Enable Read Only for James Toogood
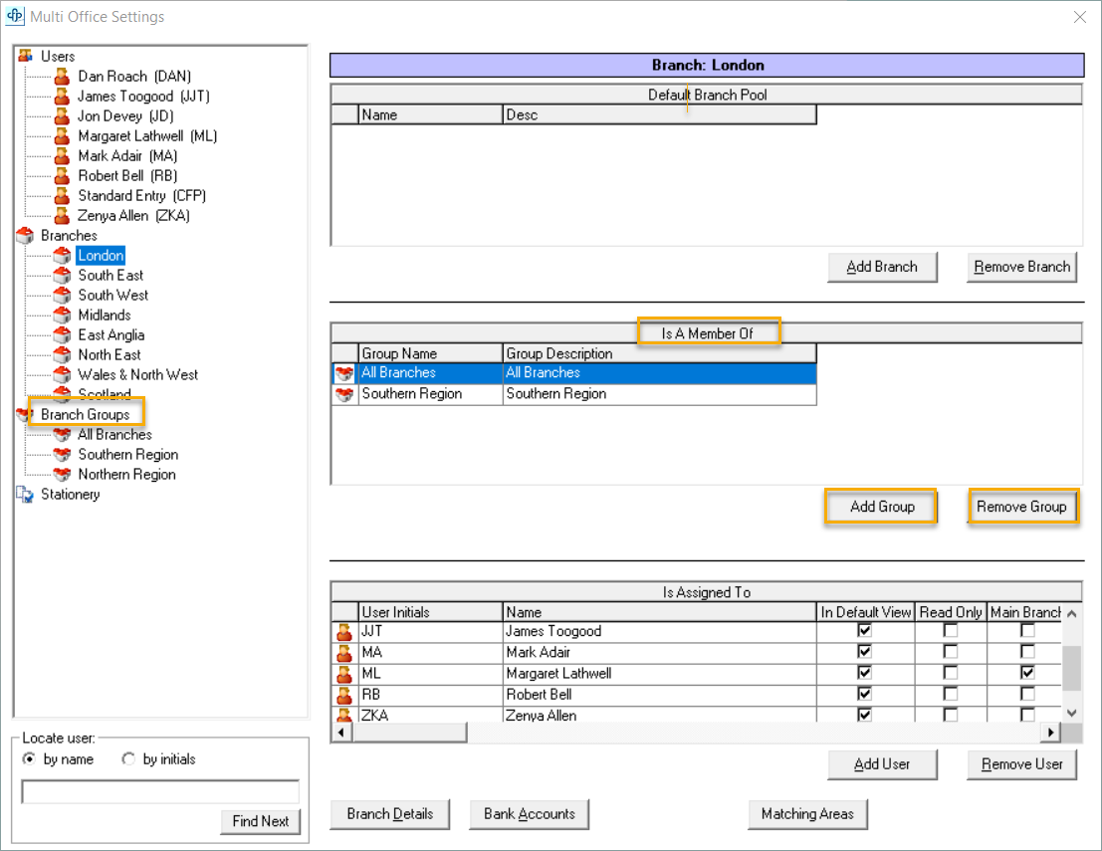1102x851 pixels. pos(951,630)
